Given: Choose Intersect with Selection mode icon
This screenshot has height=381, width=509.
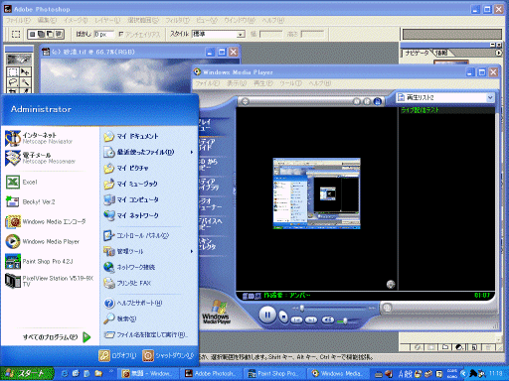Looking at the screenshot, I should pyautogui.click(x=59, y=34).
